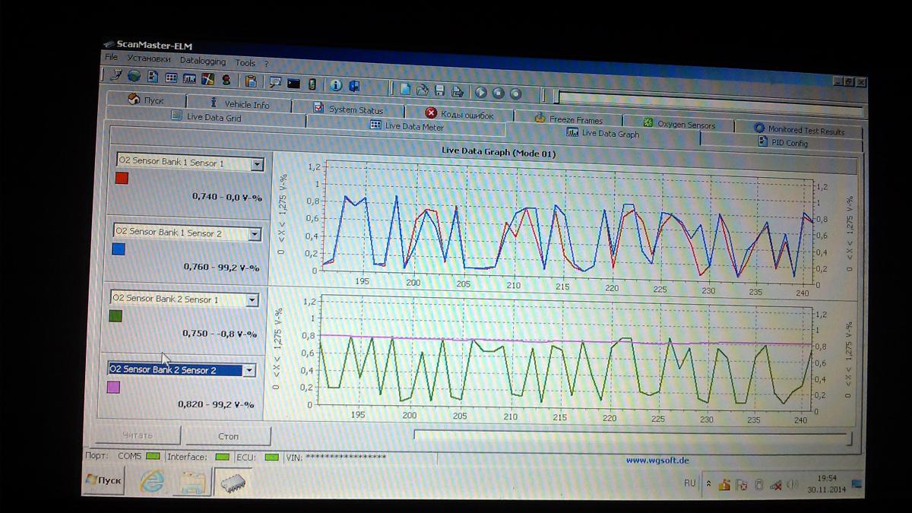Click the blue info icon in toolbar
The width and height of the screenshot is (912, 513).
(x=336, y=85)
